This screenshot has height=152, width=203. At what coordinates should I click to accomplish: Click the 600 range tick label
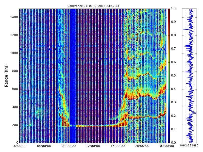(15, 89)
